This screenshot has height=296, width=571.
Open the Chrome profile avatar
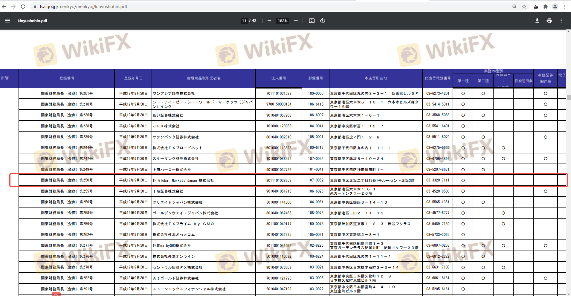(x=555, y=7)
